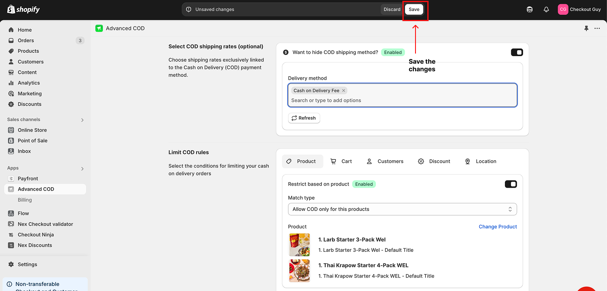The width and height of the screenshot is (607, 291).
Task: Click the Change Product link
Action: pyautogui.click(x=497, y=226)
